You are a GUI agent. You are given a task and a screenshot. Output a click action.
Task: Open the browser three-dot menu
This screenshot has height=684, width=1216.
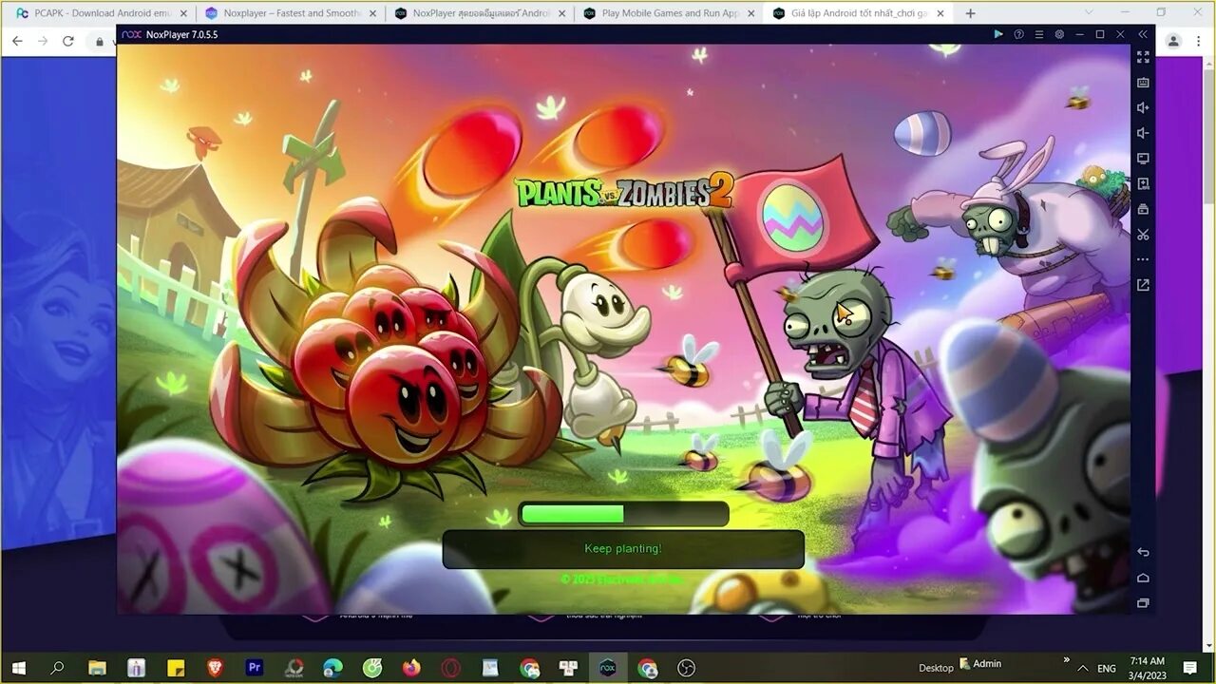[x=1198, y=41]
